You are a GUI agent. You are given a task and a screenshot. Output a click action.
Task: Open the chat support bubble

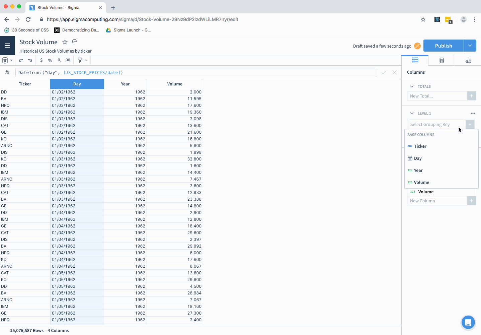pyautogui.click(x=468, y=323)
